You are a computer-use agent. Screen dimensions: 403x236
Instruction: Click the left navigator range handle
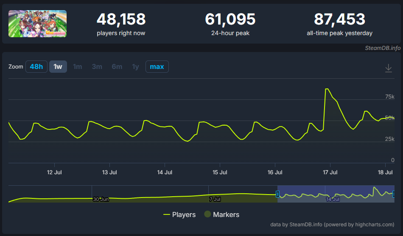pos(277,194)
